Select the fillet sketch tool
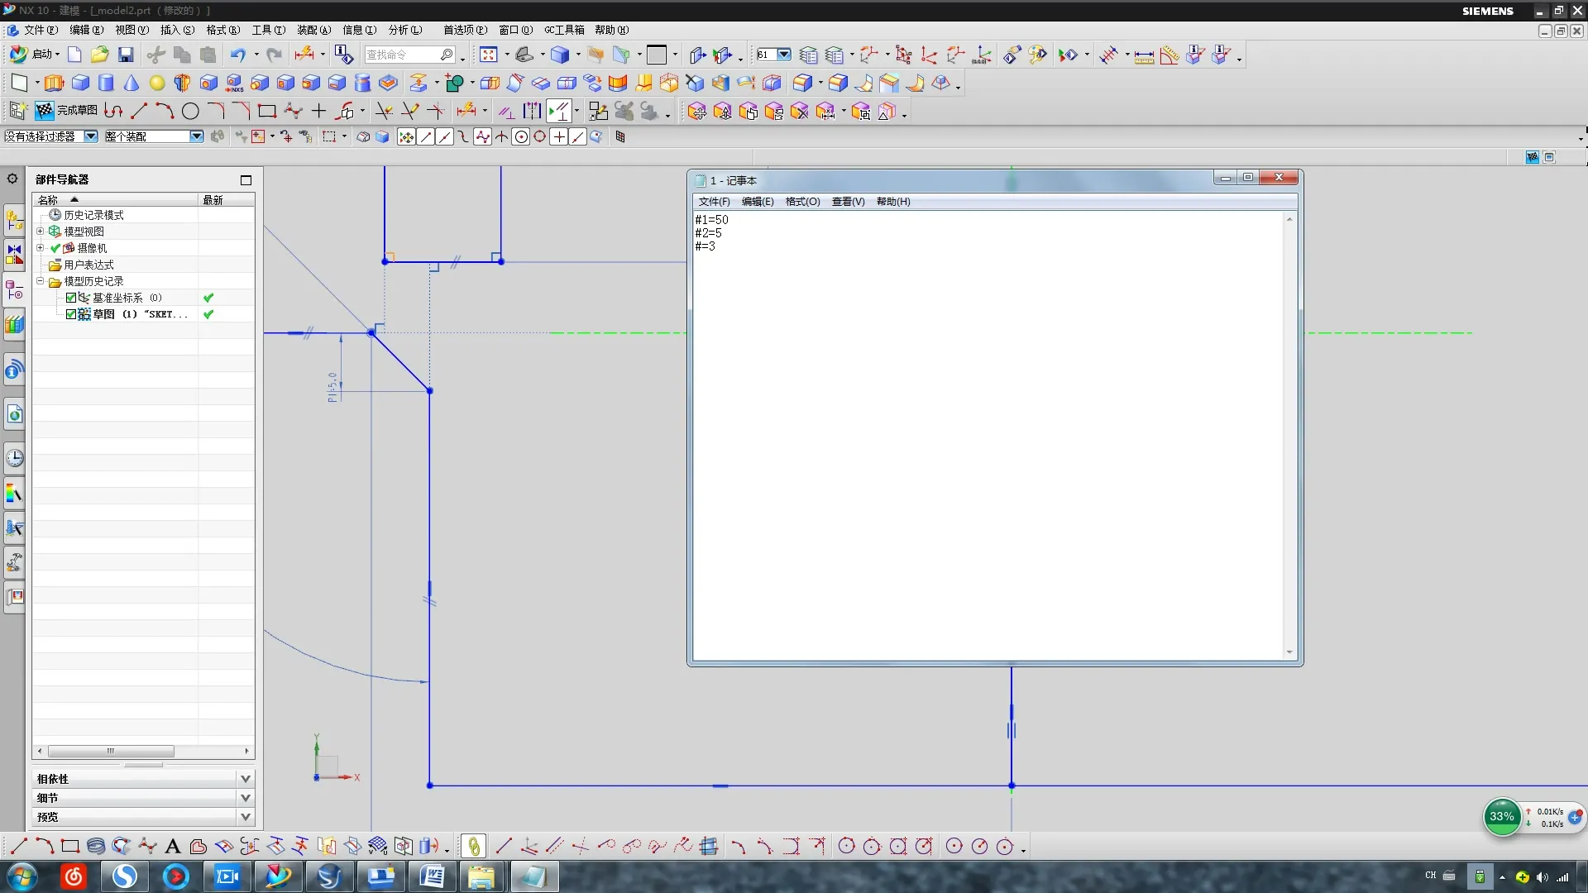 click(x=215, y=111)
